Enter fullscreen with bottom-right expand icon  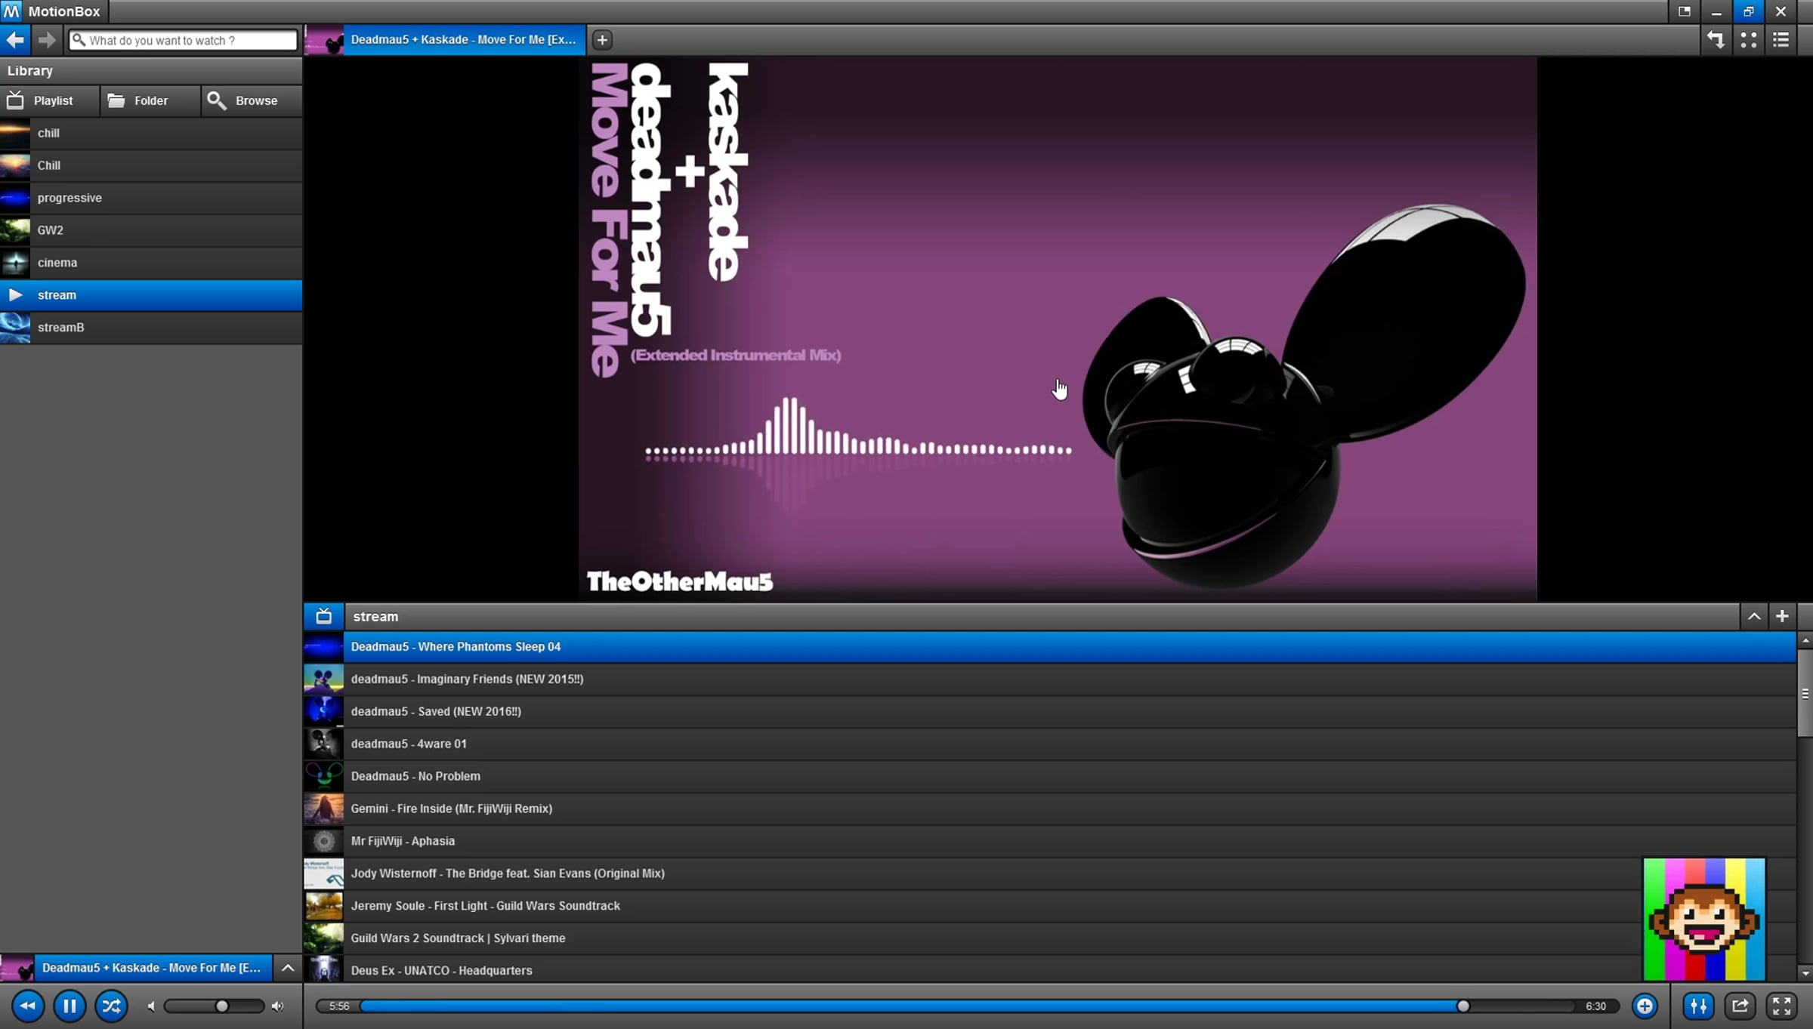pyautogui.click(x=1781, y=1006)
